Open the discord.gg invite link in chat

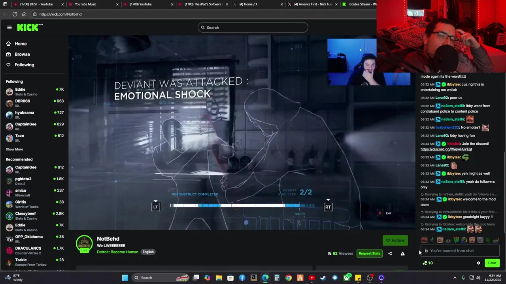pyautogui.click(x=446, y=149)
